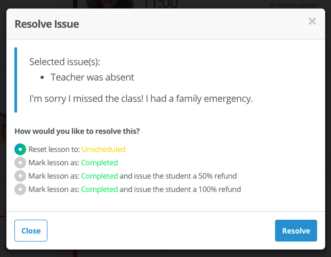Screen dimensions: 331x257
Task: Click the Completed label in the 100% refund option
Action: [x=100, y=189]
